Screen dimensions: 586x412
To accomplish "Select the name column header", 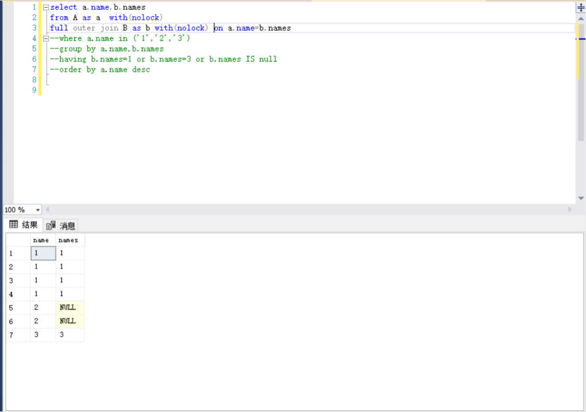I will pyautogui.click(x=43, y=240).
